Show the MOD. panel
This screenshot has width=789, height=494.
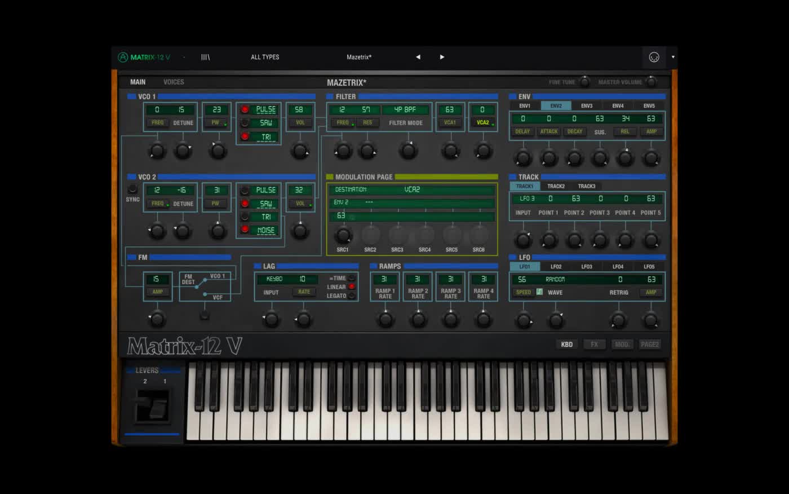click(622, 345)
